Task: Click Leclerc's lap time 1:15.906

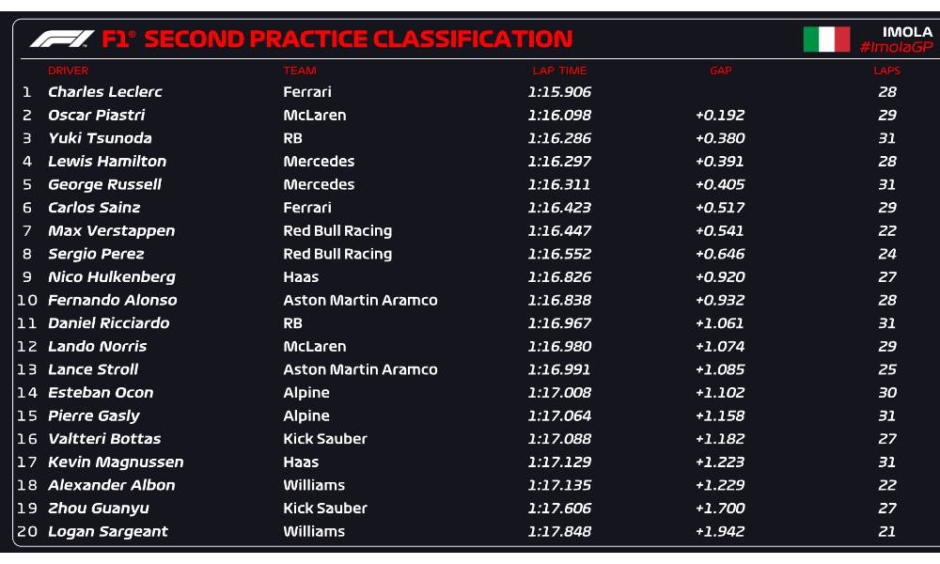Action: coord(559,92)
